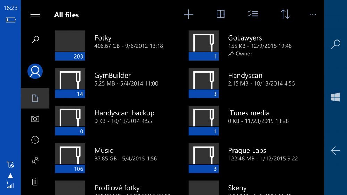Open the Photos camera section
This screenshot has height=195, width=347.
tap(35, 119)
